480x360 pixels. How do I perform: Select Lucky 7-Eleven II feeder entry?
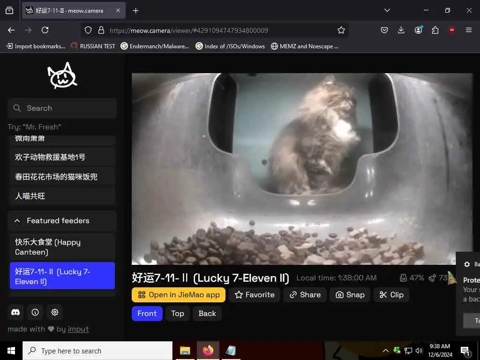tap(62, 276)
